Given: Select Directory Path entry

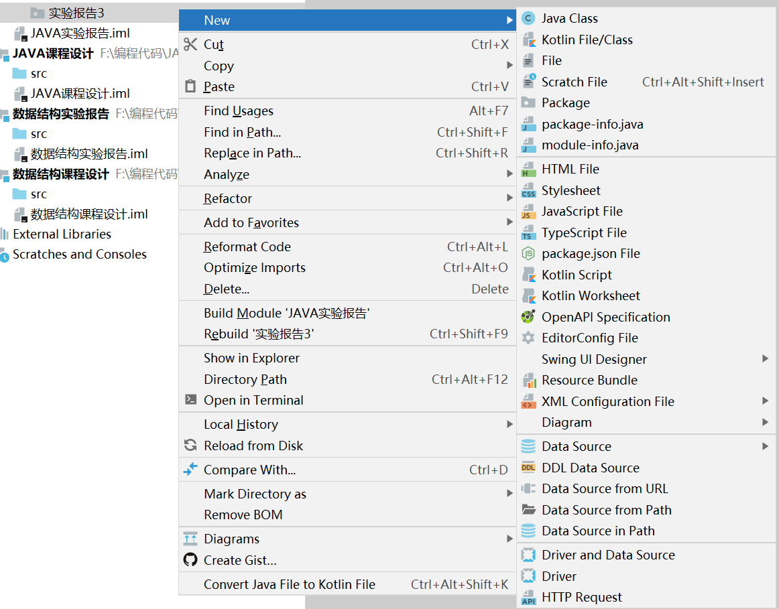Looking at the screenshot, I should [347, 379].
